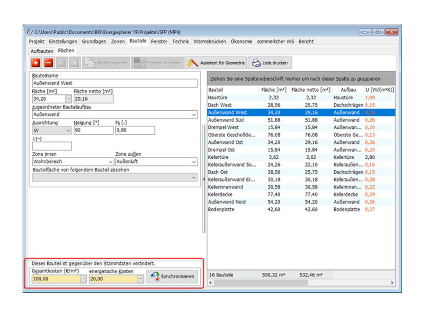The width and height of the screenshot is (427, 320).
Task: Print list with Liste drucken
Action: coord(269,63)
